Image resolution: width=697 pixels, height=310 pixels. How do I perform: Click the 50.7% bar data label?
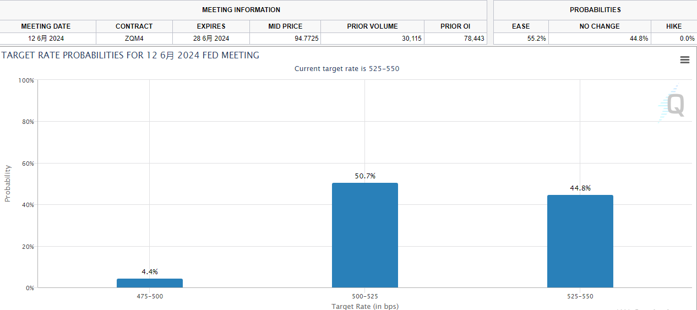point(365,176)
